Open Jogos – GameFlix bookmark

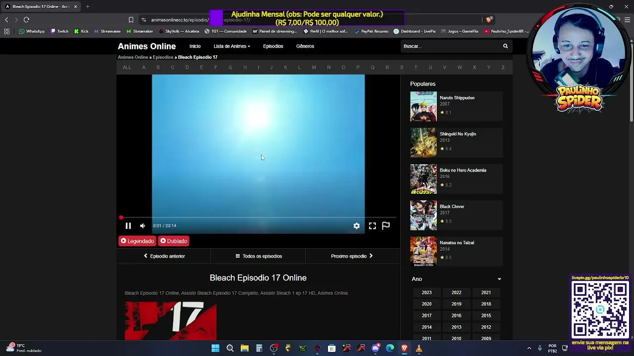(460, 31)
